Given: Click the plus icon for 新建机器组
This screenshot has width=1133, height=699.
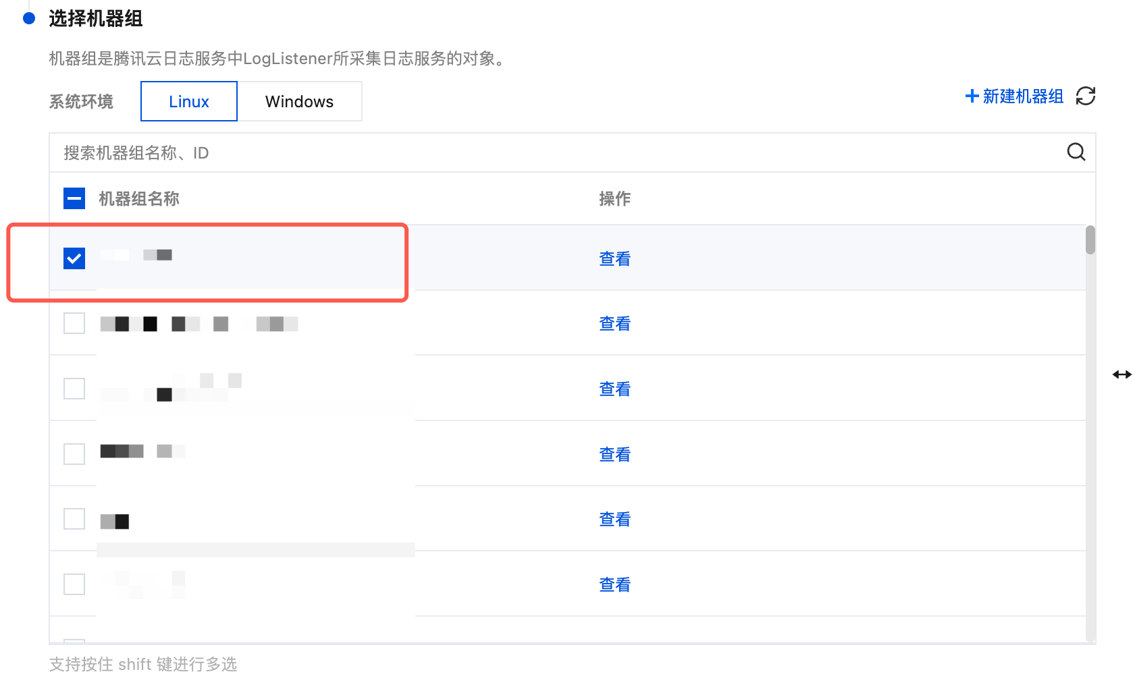Looking at the screenshot, I should (972, 96).
